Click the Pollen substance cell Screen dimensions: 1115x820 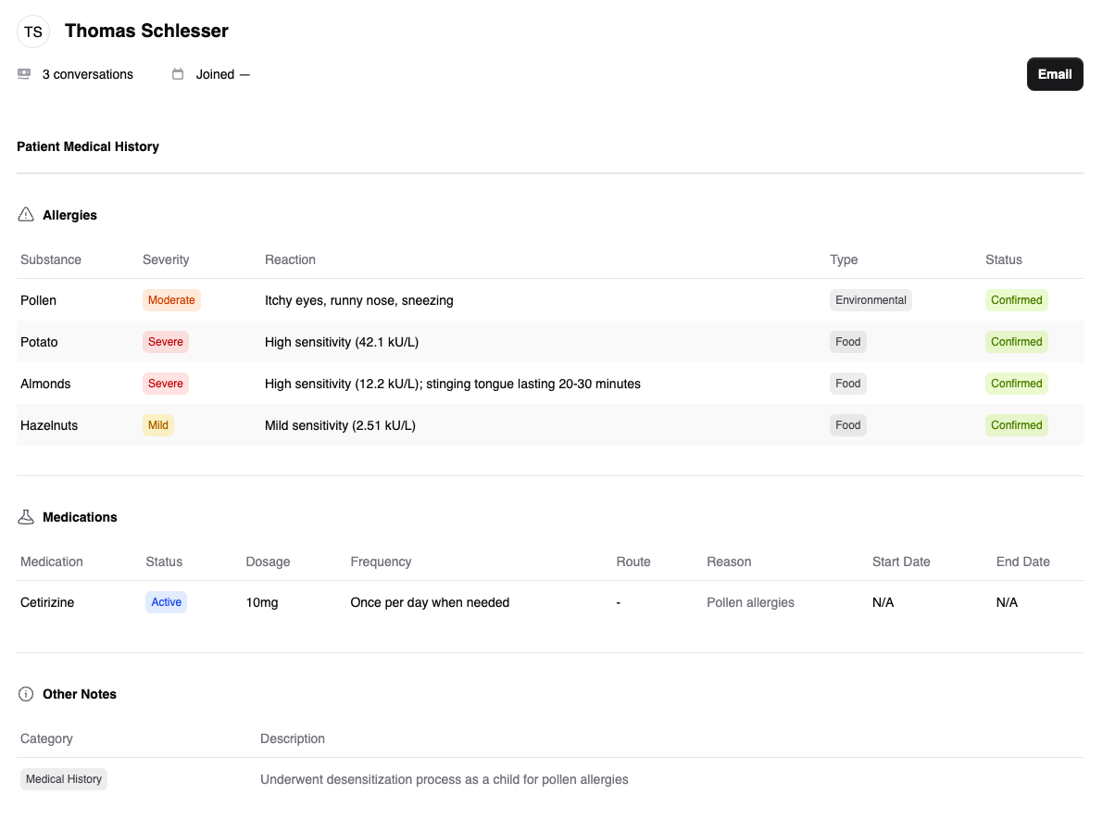click(x=38, y=300)
